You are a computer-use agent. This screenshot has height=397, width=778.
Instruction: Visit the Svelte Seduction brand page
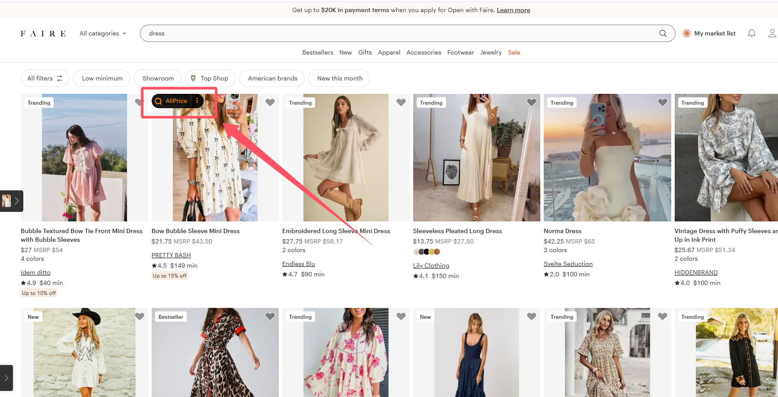click(x=568, y=264)
